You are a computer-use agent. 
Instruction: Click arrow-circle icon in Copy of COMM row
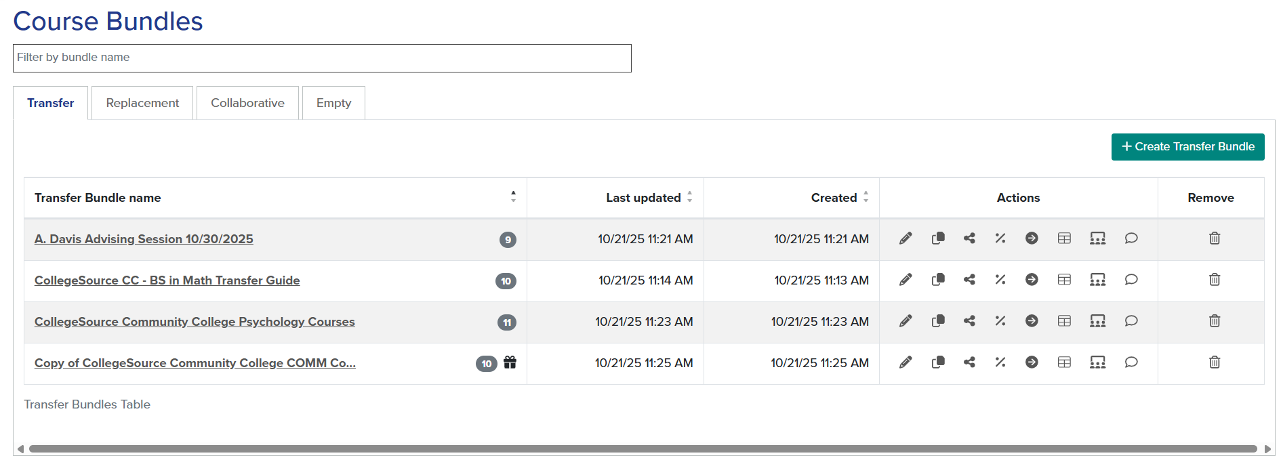(x=1032, y=362)
